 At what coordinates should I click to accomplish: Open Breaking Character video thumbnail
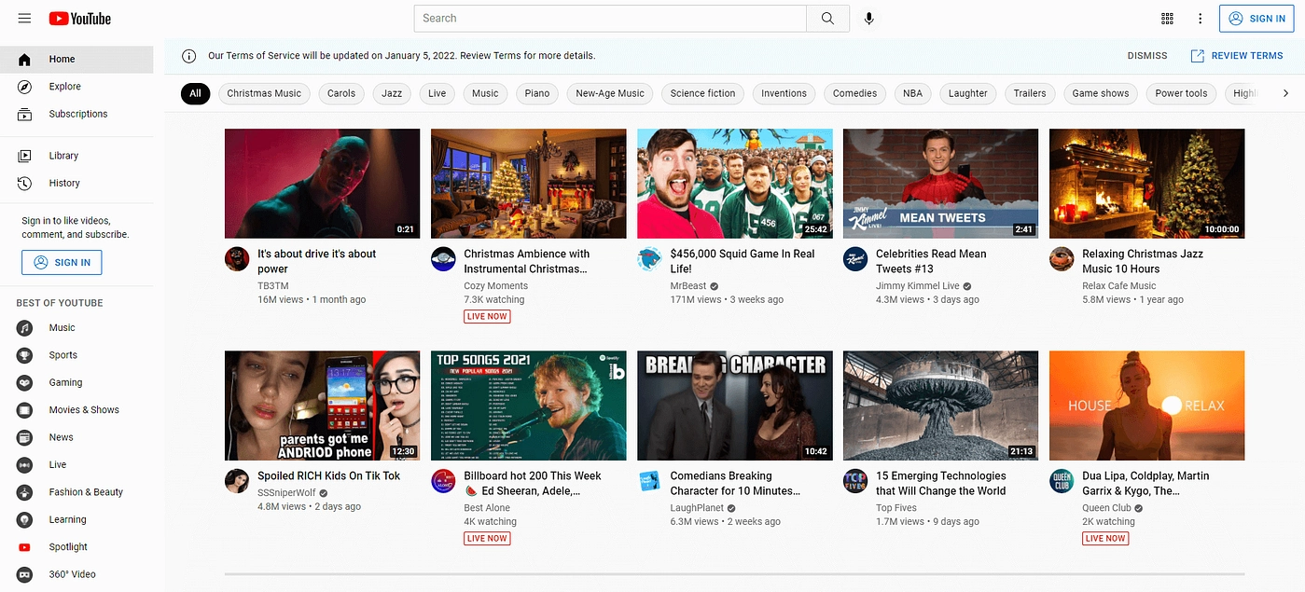pos(735,406)
